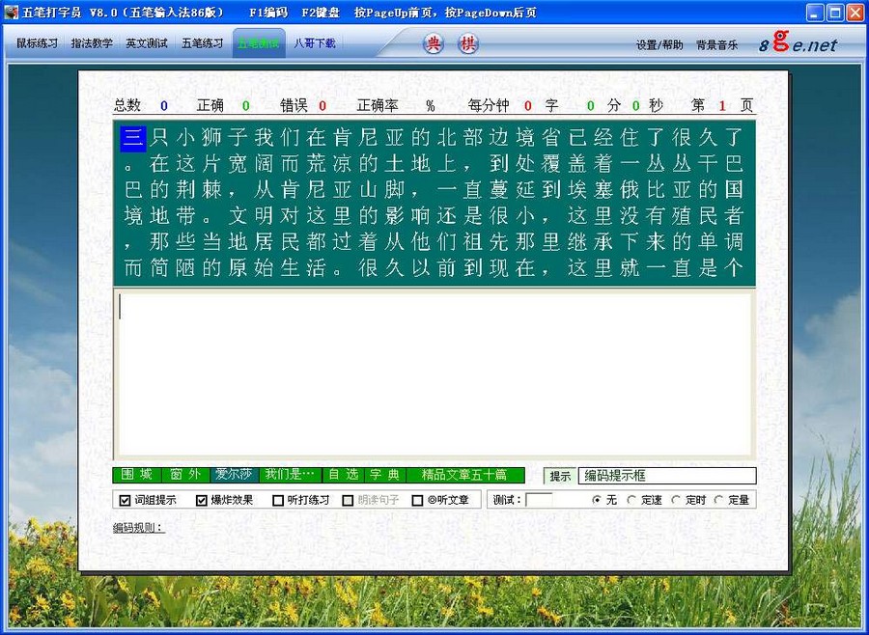
Task: Disable the 爆炸效果 checkbox
Action: pyautogui.click(x=200, y=500)
